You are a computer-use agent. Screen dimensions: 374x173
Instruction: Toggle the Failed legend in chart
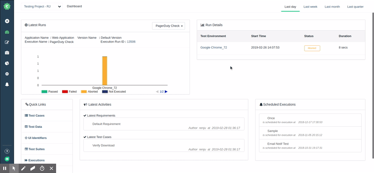pyautogui.click(x=69, y=91)
